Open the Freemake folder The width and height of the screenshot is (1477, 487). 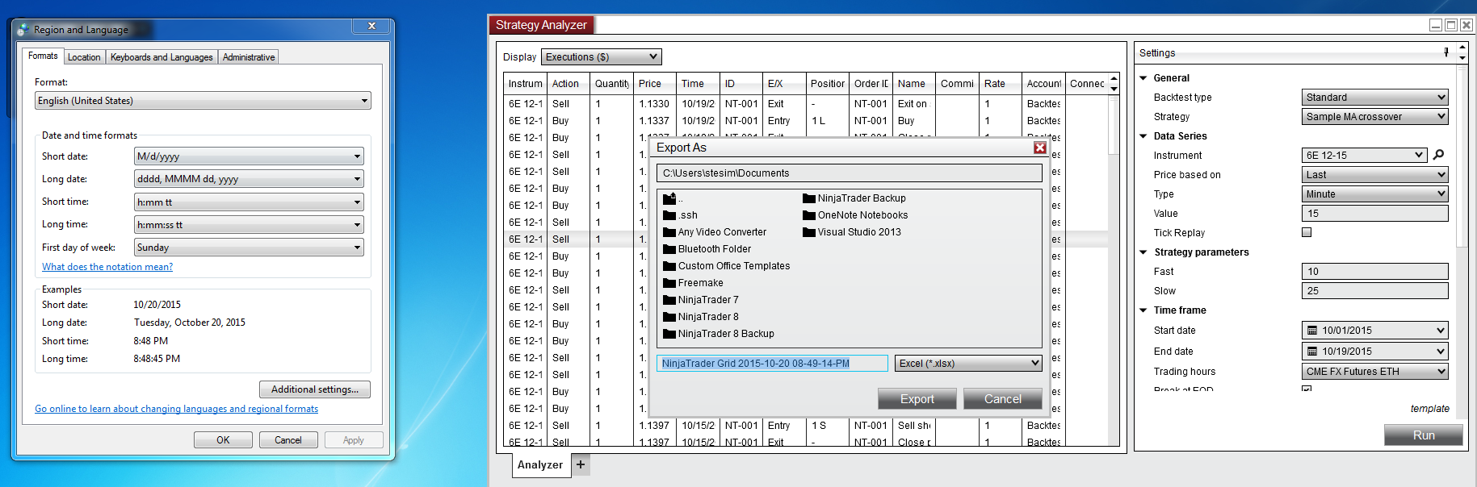pos(693,283)
